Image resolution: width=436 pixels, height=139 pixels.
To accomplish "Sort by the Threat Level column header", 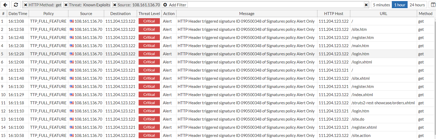I will click(149, 14).
